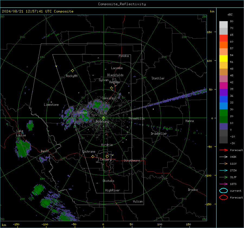Click the Okotoks town label
This screenshot has width=244, height=228.
[x=108, y=181]
